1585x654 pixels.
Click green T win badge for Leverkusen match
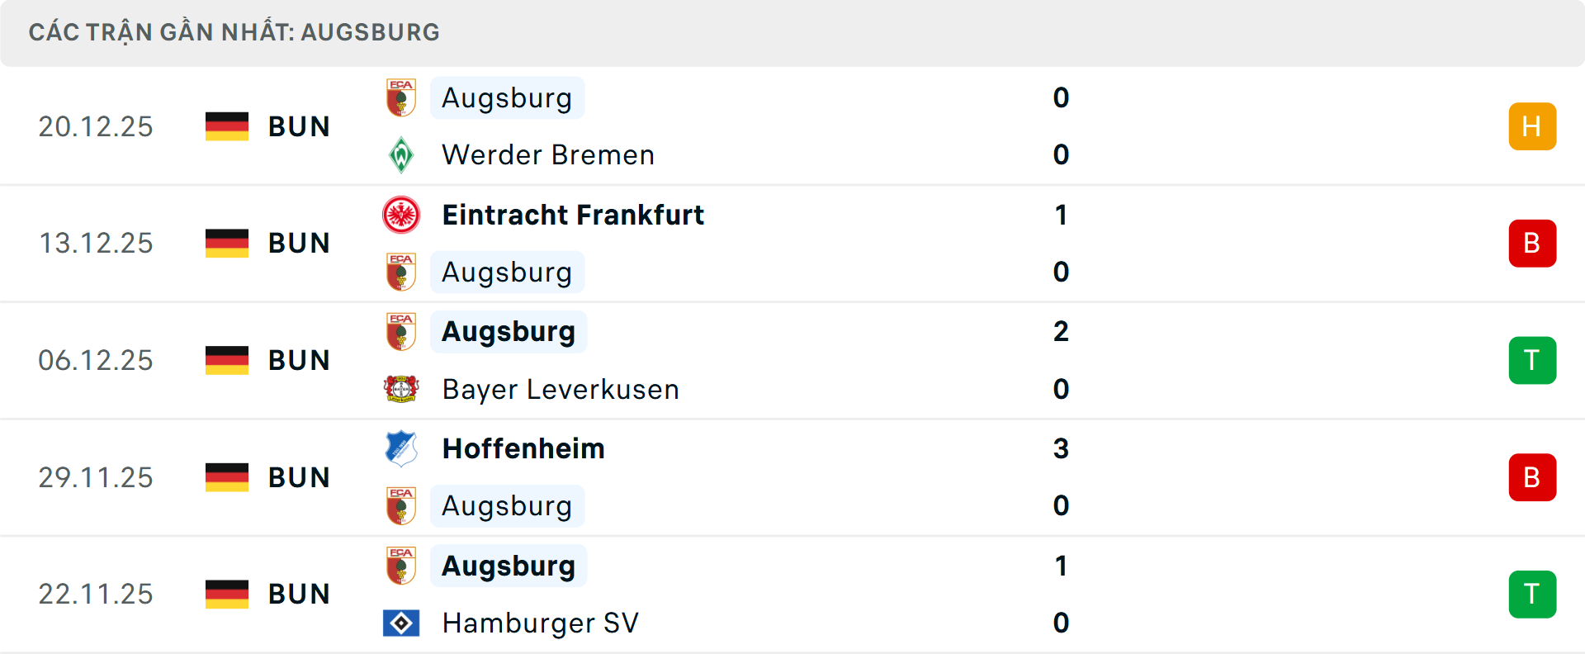pos(1532,360)
